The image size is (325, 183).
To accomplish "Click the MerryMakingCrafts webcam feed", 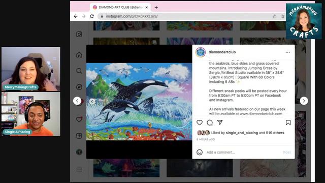I will [x=31, y=69].
